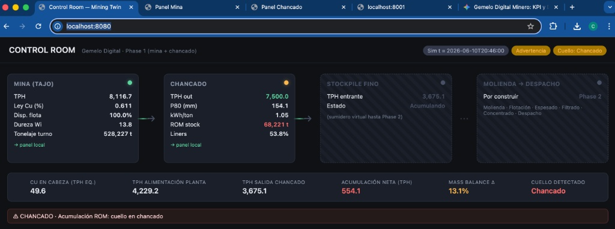615x229 pixels.
Task: Click the Cuello: Chancado badge
Action: [x=580, y=50]
